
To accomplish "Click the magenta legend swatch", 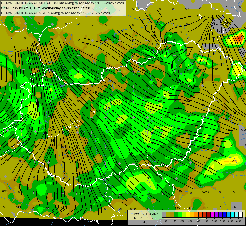I will (213, 215).
